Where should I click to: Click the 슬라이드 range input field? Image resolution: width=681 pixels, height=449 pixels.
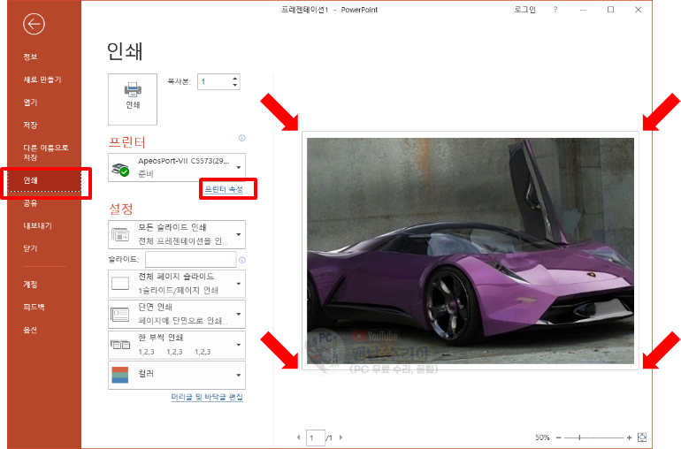[191, 260]
